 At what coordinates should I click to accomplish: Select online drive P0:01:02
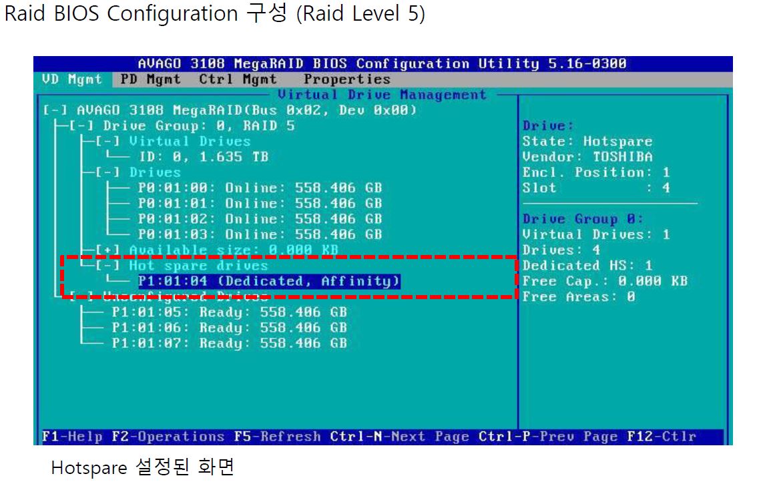coord(260,219)
